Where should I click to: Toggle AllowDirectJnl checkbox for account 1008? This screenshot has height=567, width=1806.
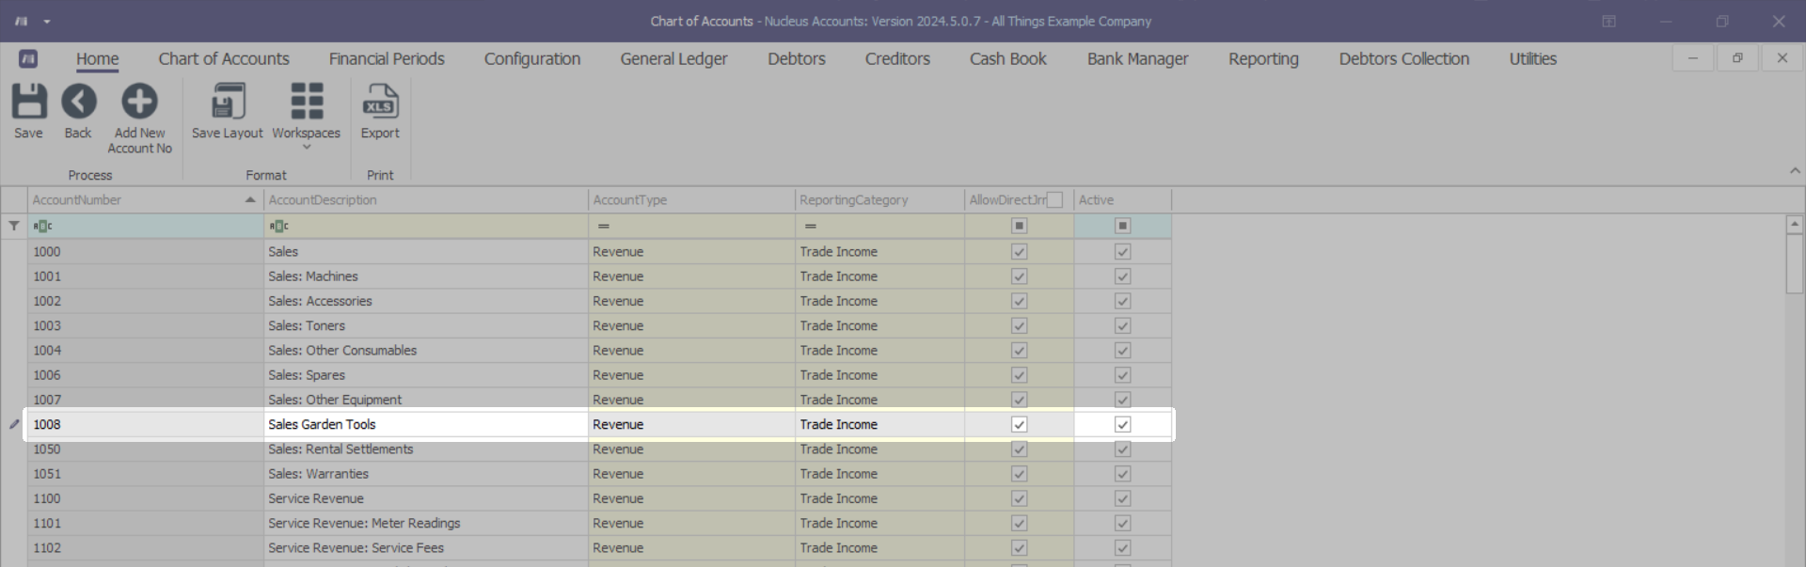(x=1019, y=424)
